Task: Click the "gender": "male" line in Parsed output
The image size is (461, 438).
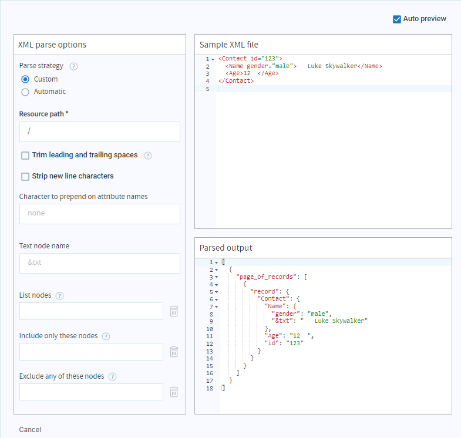Action: [x=301, y=314]
